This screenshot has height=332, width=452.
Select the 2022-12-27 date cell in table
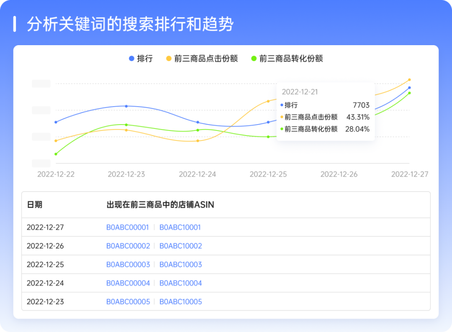[45, 227]
